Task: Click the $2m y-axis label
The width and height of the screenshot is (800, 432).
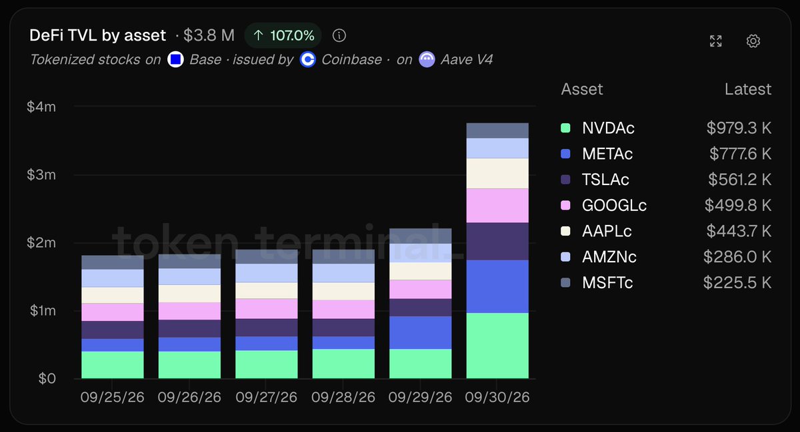Action: 41,242
